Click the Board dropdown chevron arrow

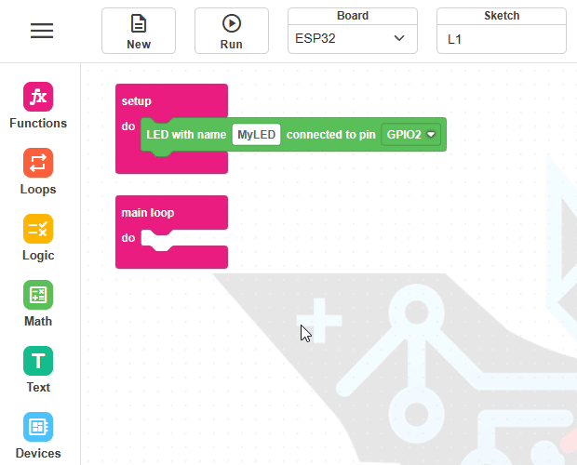click(x=399, y=38)
